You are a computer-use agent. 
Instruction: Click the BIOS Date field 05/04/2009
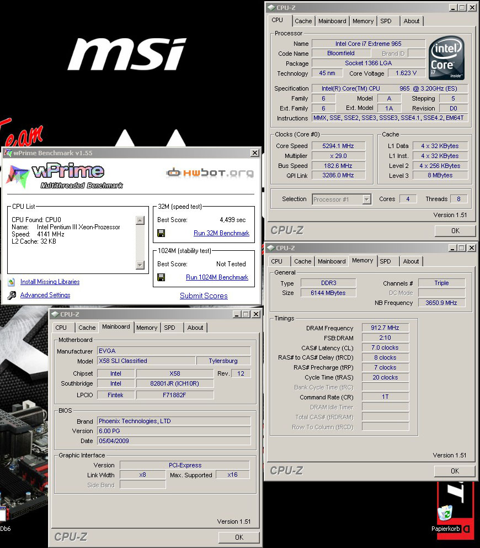click(174, 441)
